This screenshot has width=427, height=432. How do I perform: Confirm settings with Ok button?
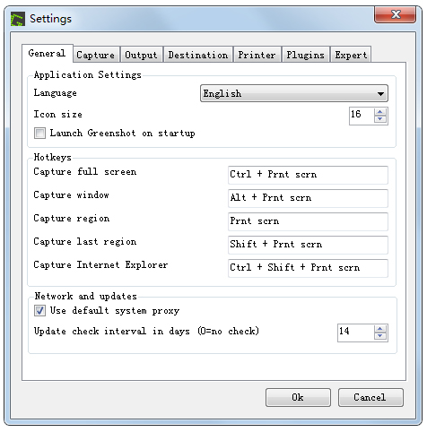[x=298, y=397]
